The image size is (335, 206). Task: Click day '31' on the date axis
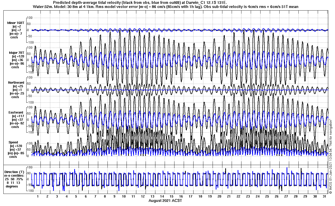[324, 196]
